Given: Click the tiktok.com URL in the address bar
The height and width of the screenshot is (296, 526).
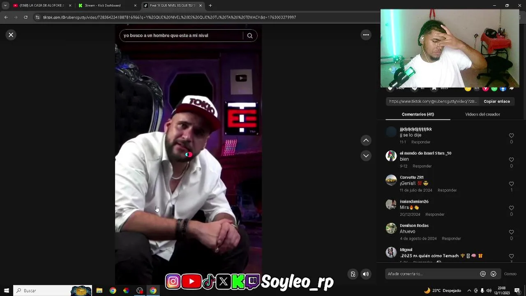Looking at the screenshot, I should [169, 17].
